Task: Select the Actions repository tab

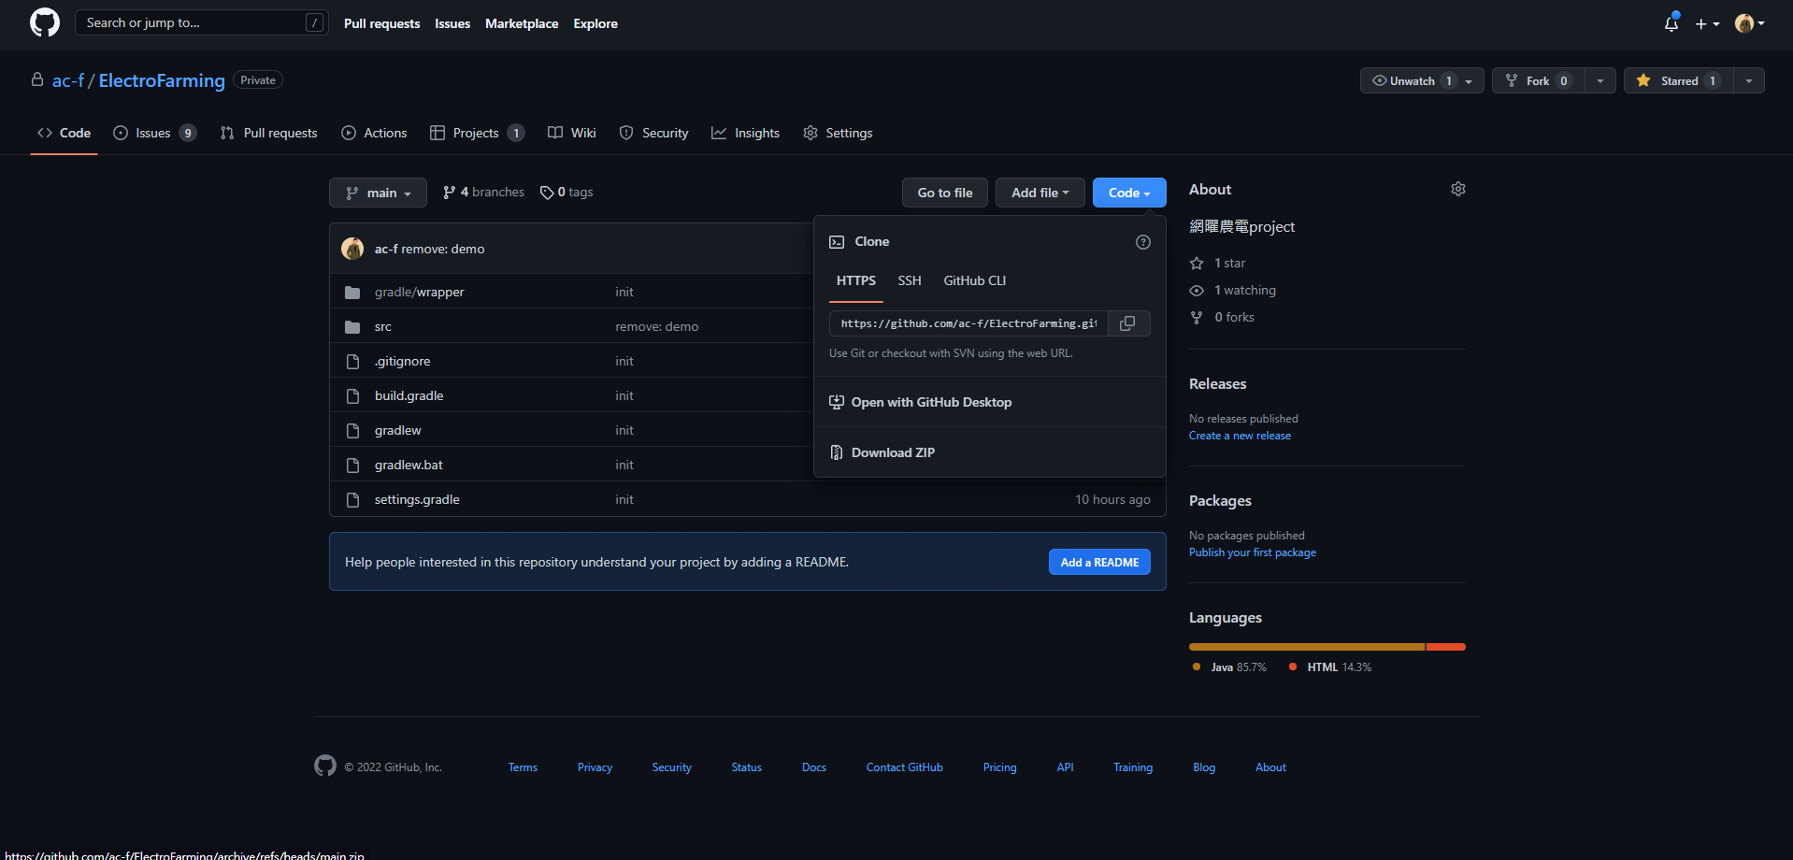Action: click(374, 133)
